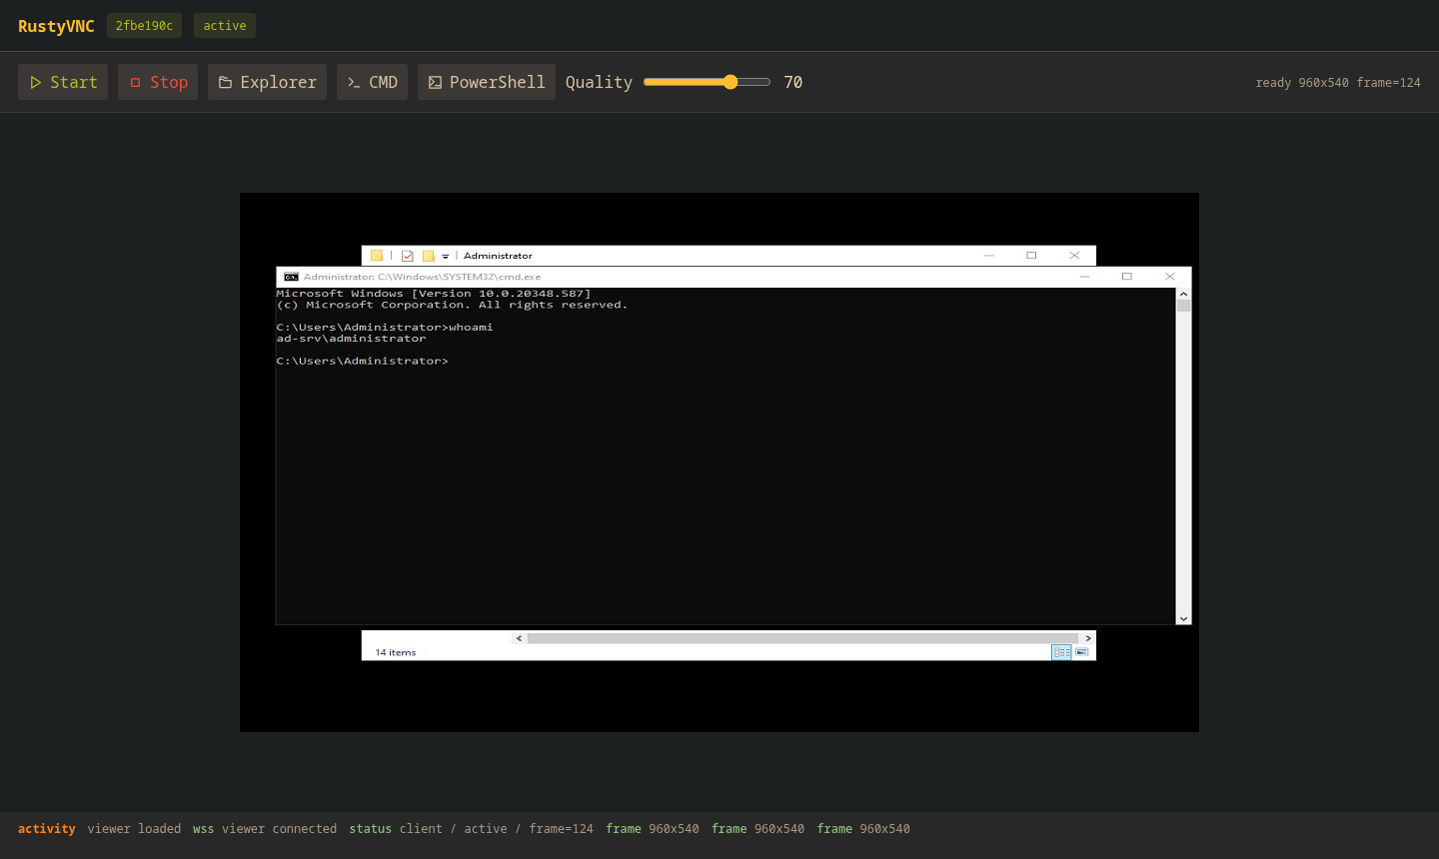
Task: Click the RustyVNC logo title
Action: coord(56,26)
